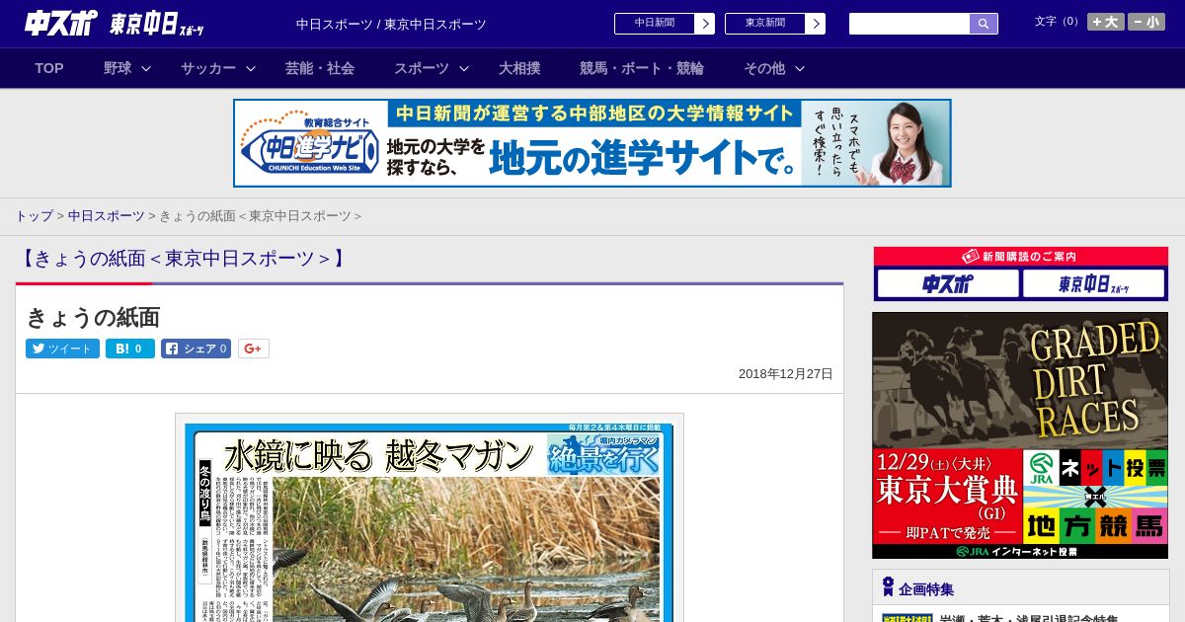
Task: Expand the 野球 dropdown chevron
Action: (x=146, y=68)
